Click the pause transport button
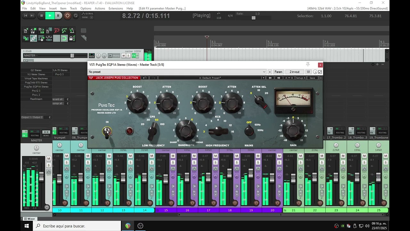This screenshot has height=231, width=410. pyautogui.click(x=58, y=15)
